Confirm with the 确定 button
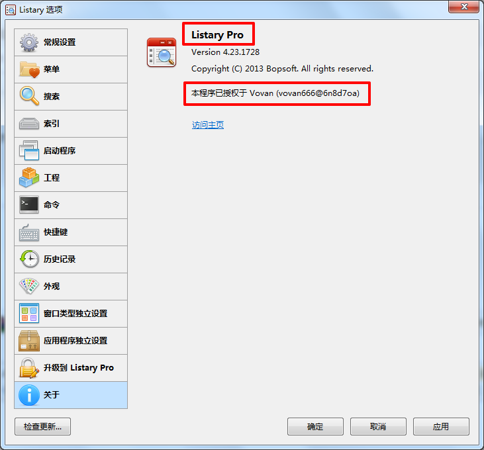Screen dimensions: 484x450 (x=315, y=427)
